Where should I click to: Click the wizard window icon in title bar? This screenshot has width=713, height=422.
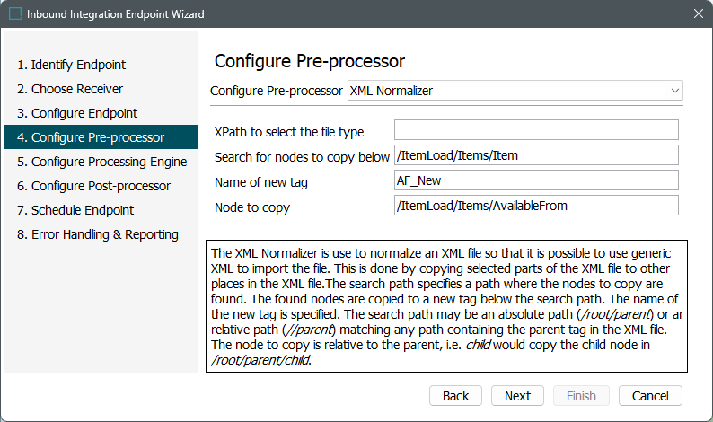(14, 14)
